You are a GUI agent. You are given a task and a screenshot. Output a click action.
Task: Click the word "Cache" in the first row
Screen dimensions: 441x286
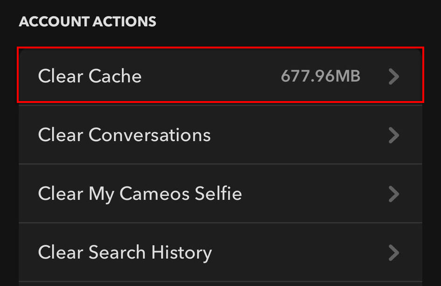tap(115, 76)
